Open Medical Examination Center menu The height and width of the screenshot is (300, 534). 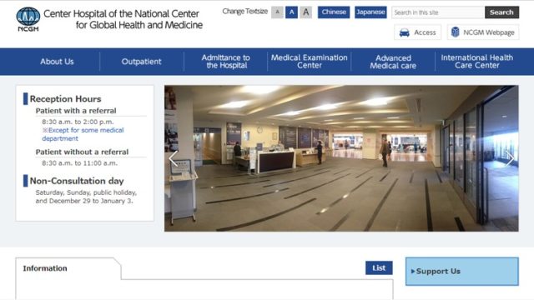[310, 62]
